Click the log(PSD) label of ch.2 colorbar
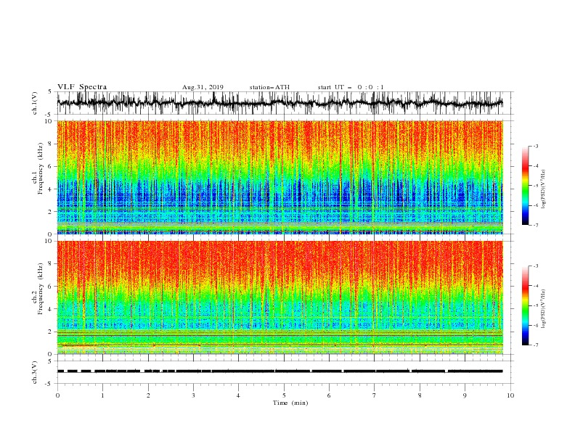This screenshot has height=444, width=575. [543, 309]
